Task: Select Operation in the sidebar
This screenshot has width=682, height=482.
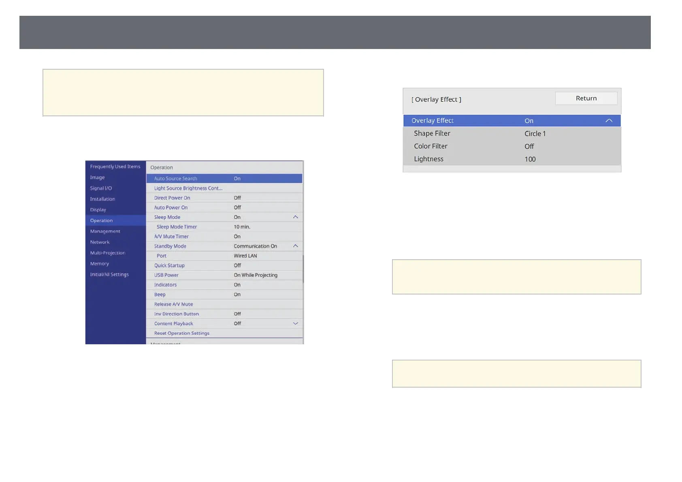Action: (115, 220)
